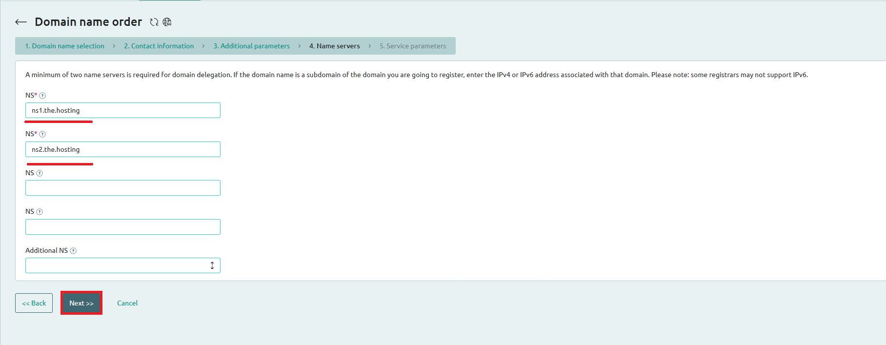Show the Additional NS help tooltip
This screenshot has height=345, width=886.
pos(73,251)
